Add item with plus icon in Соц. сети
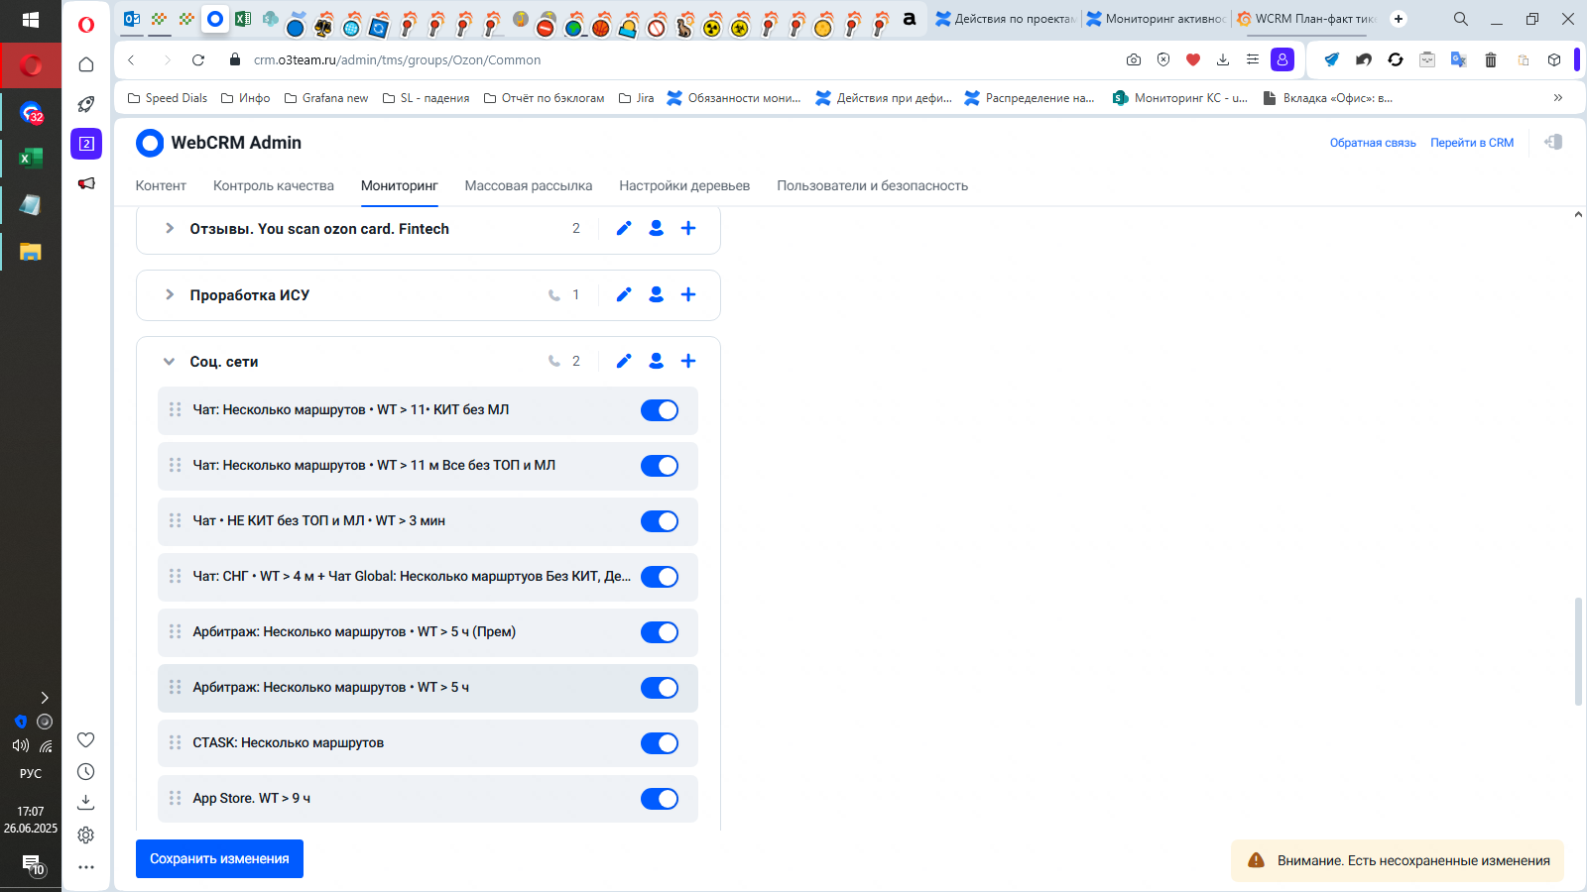This screenshot has height=892, width=1587. (x=688, y=361)
